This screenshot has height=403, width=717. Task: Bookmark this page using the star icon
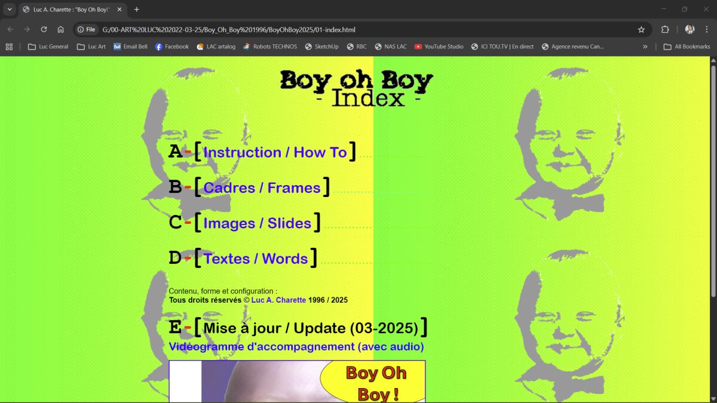(x=641, y=29)
